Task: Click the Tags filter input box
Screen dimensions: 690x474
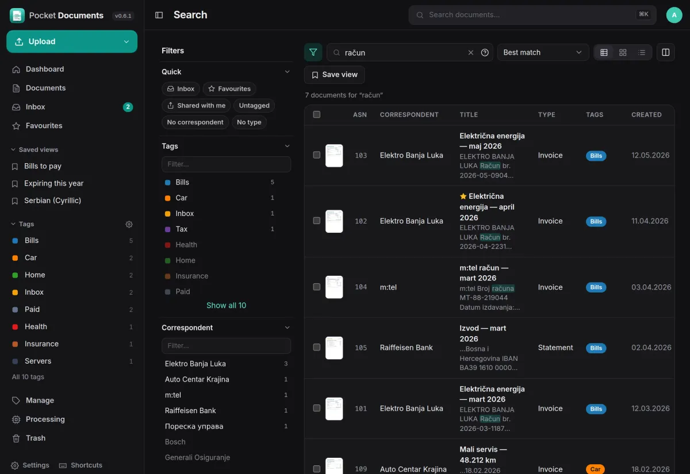Action: [x=226, y=164]
